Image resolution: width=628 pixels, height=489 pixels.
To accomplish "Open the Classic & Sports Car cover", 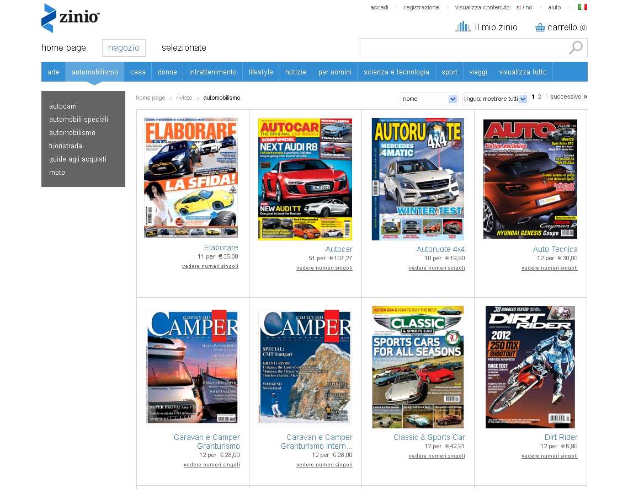I will point(418,367).
